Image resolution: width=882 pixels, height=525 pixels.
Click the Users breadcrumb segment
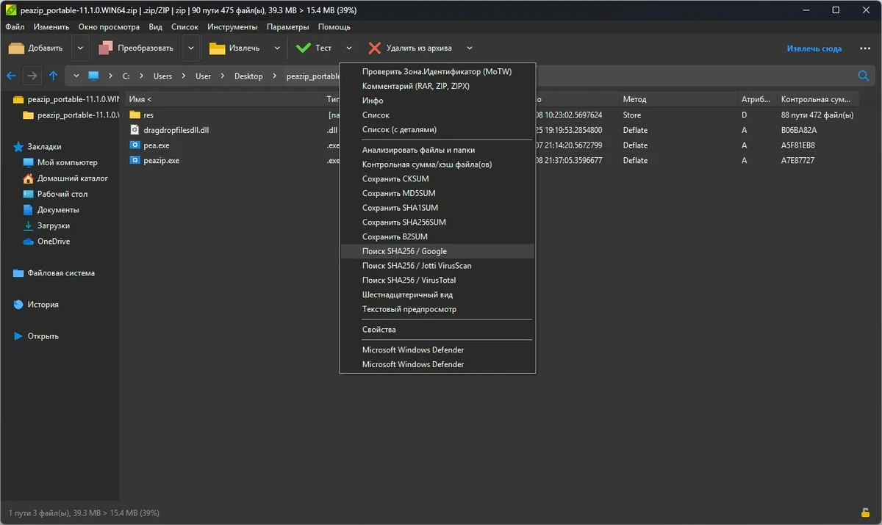click(x=162, y=76)
